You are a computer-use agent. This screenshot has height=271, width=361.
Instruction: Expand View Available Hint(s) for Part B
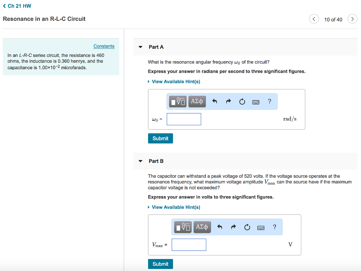point(176,207)
